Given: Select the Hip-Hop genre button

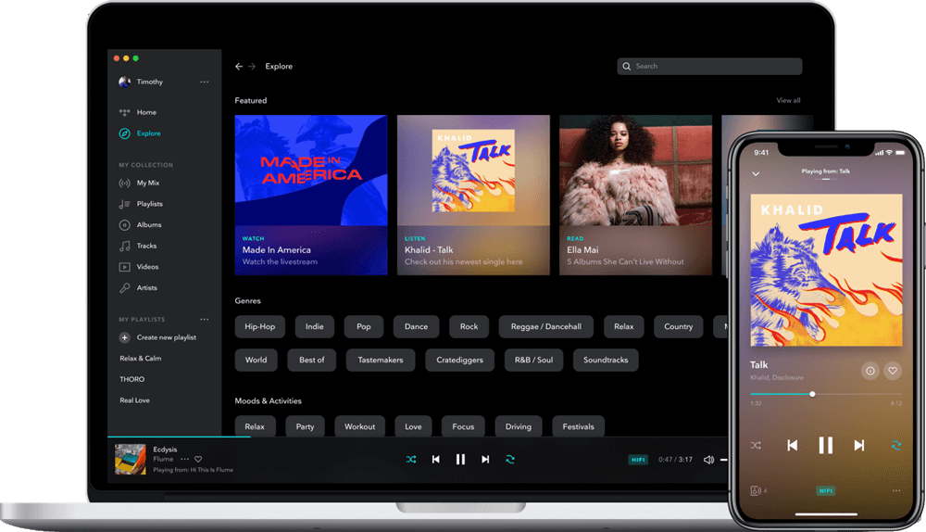Looking at the screenshot, I should click(x=260, y=326).
